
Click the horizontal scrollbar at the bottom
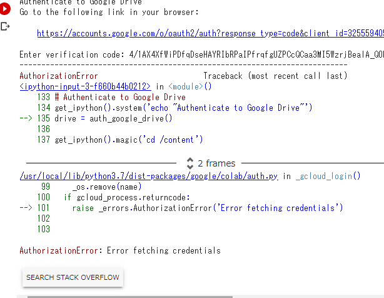(130, 297)
